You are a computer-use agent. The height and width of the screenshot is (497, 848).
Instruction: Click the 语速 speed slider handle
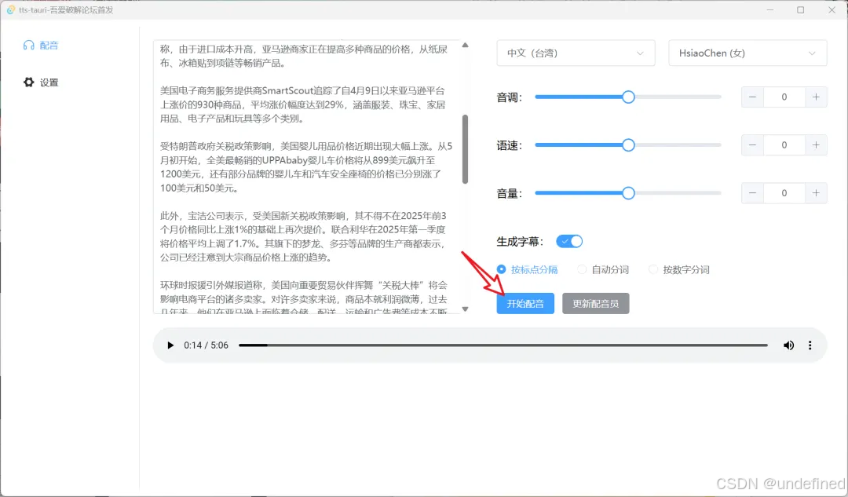pos(628,145)
